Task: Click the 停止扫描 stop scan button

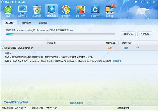Action: coord(145,34)
